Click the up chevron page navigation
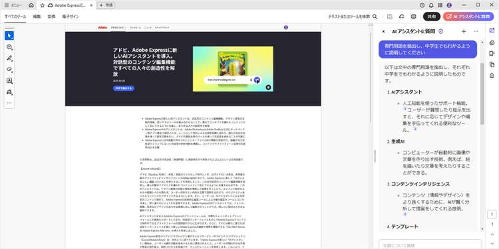Image resolution: width=499 pixels, height=249 pixels. pos(492,234)
